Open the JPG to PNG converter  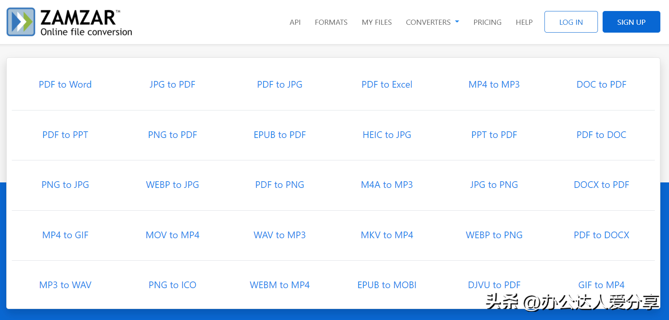[494, 185]
